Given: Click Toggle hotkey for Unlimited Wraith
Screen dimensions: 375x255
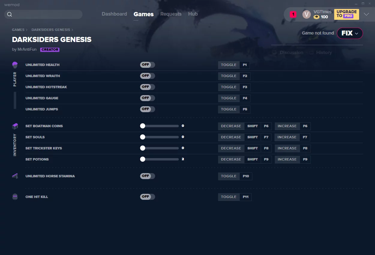Looking at the screenshot, I should point(229,76).
